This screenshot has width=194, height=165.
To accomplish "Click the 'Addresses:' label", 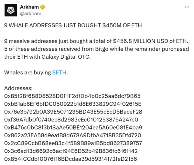I will [18, 88].
